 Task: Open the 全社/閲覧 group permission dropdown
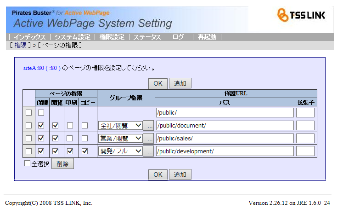click(120, 126)
